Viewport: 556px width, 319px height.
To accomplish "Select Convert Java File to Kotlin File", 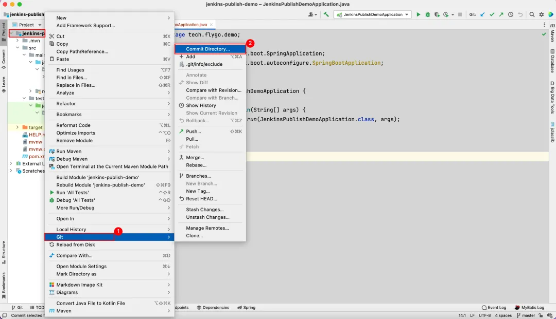I will (109, 303).
